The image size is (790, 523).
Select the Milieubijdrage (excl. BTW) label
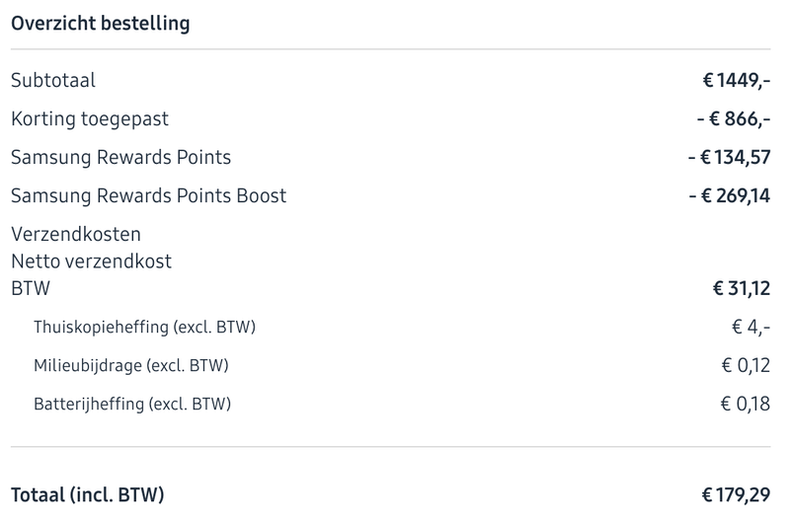point(131,366)
